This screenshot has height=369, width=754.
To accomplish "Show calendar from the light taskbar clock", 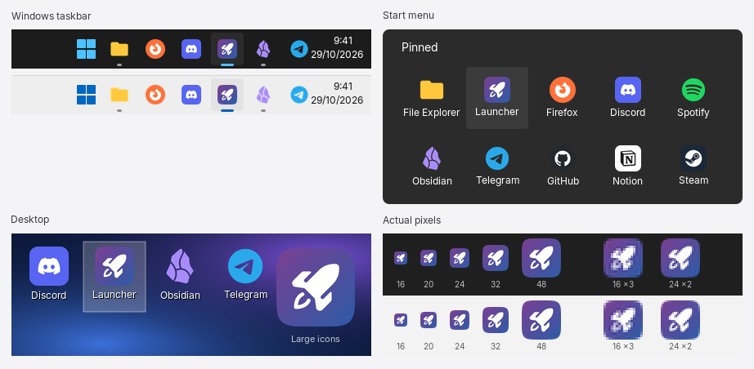I will 337,92.
